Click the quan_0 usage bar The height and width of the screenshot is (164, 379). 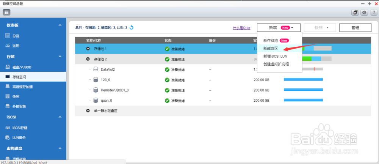303,100
